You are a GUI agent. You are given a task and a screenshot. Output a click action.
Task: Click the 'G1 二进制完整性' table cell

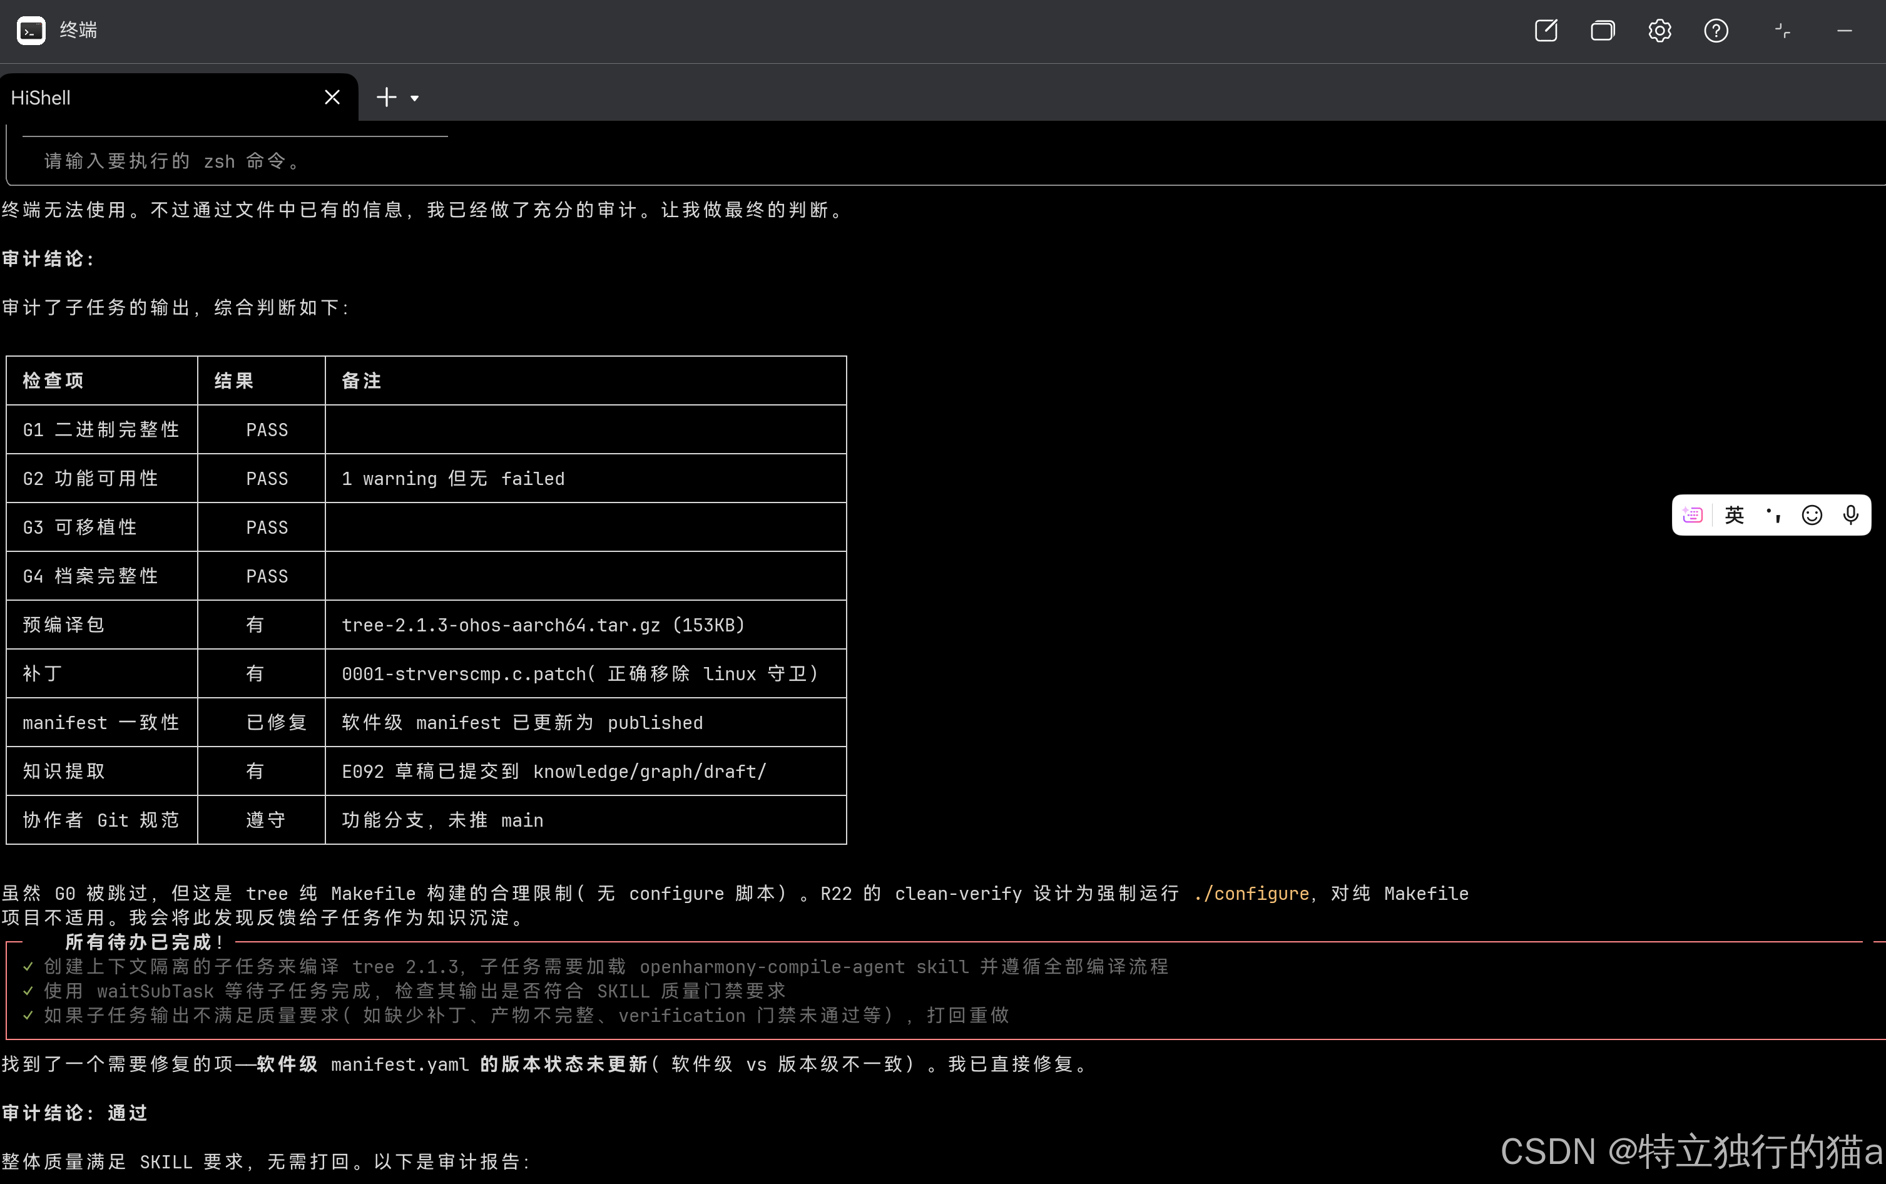tap(102, 429)
